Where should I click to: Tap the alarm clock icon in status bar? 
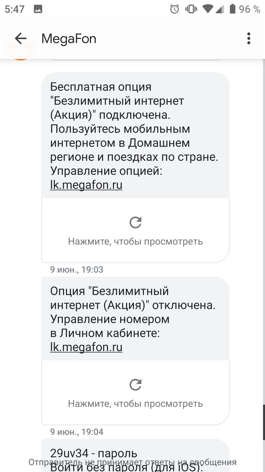coord(175,9)
